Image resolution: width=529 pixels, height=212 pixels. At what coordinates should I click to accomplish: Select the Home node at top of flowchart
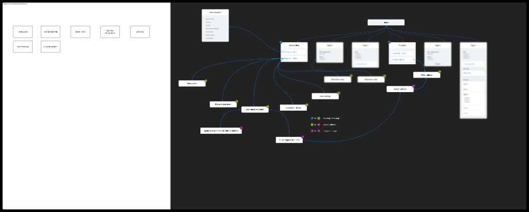[x=386, y=23]
